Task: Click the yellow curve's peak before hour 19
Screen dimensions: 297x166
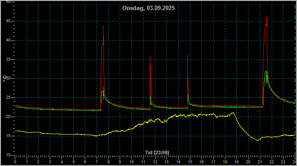Action: (x=233, y=113)
